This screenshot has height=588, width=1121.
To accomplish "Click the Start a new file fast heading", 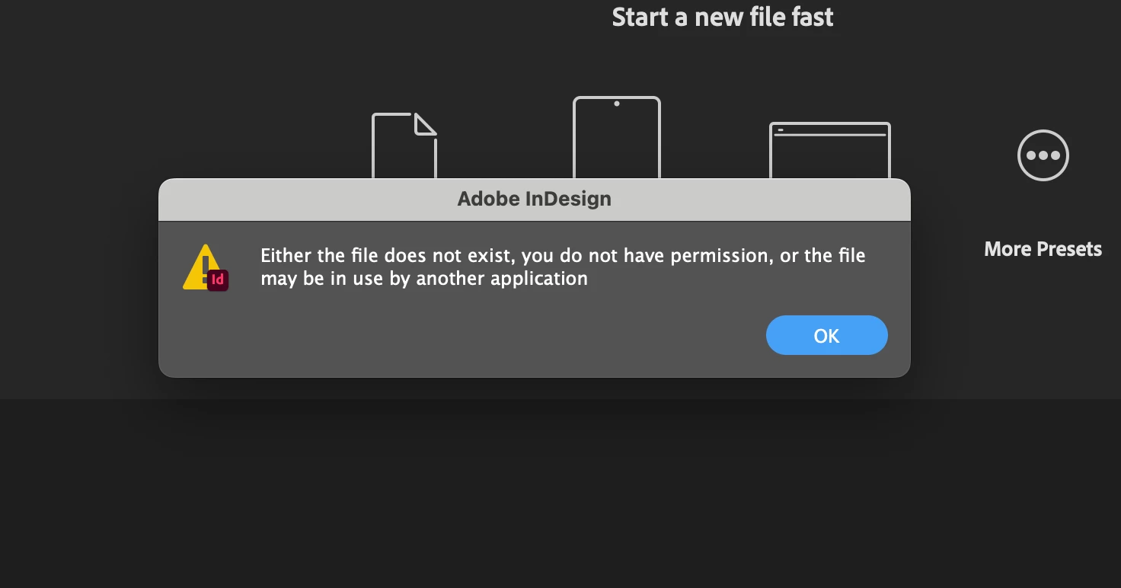I will click(723, 17).
